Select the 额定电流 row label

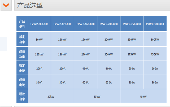click(x=22, y=68)
